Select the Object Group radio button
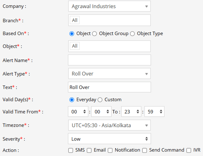 tap(94, 34)
